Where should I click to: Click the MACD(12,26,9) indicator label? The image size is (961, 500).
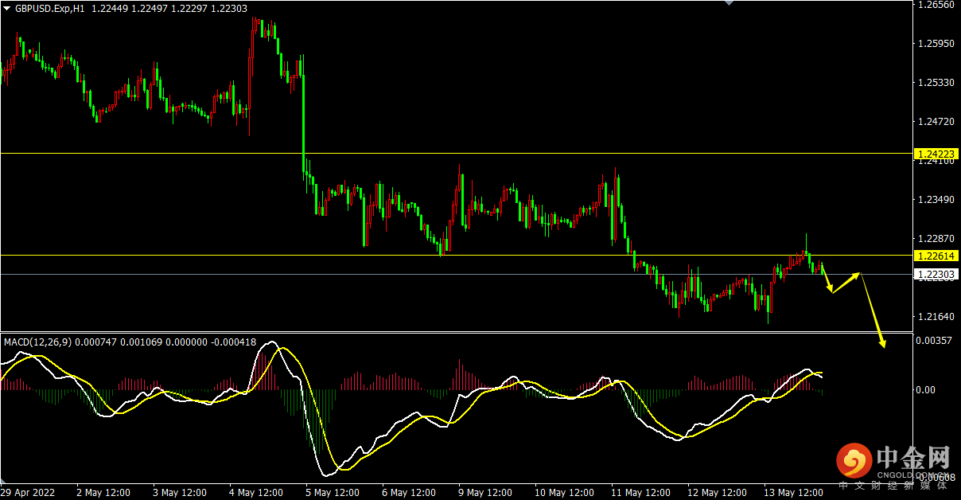pyautogui.click(x=37, y=342)
